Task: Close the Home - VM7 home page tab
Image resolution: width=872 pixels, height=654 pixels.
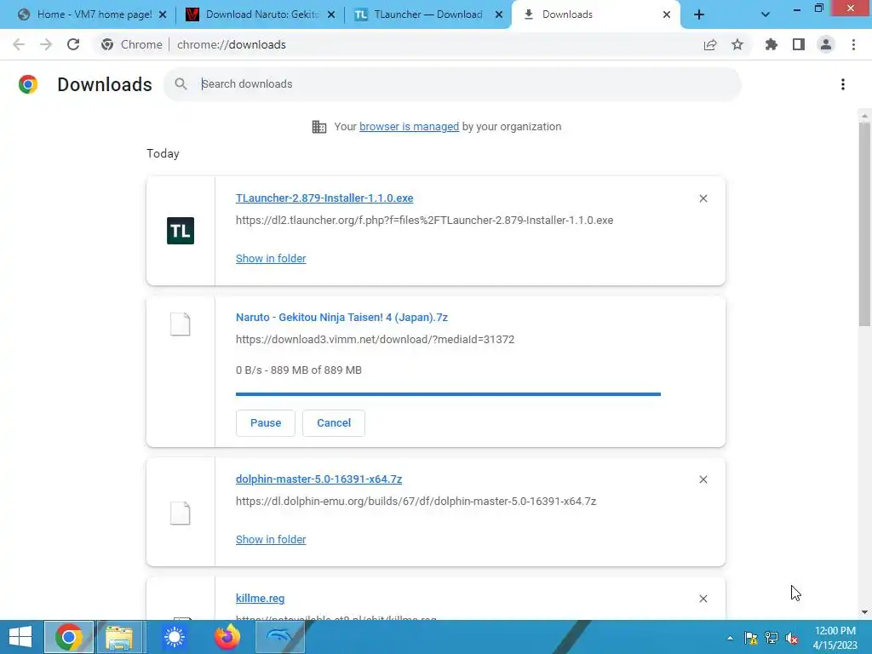Action: (163, 15)
